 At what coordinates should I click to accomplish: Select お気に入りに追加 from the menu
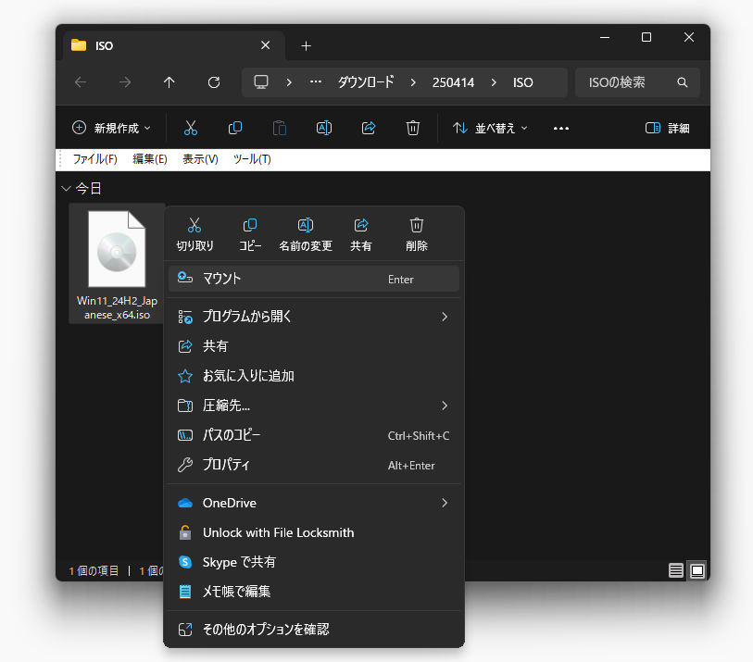click(314, 376)
